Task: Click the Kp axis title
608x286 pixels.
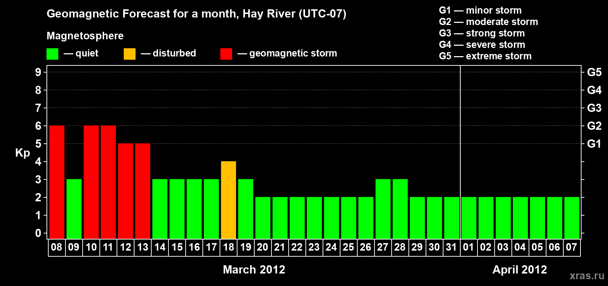Action: pyautogui.click(x=23, y=153)
